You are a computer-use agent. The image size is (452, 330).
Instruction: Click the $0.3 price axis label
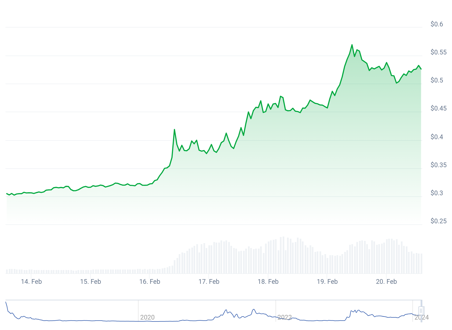(437, 193)
